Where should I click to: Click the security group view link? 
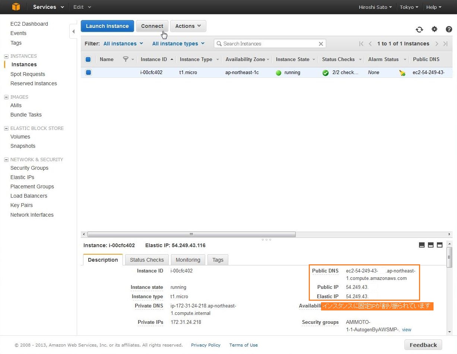point(407,329)
